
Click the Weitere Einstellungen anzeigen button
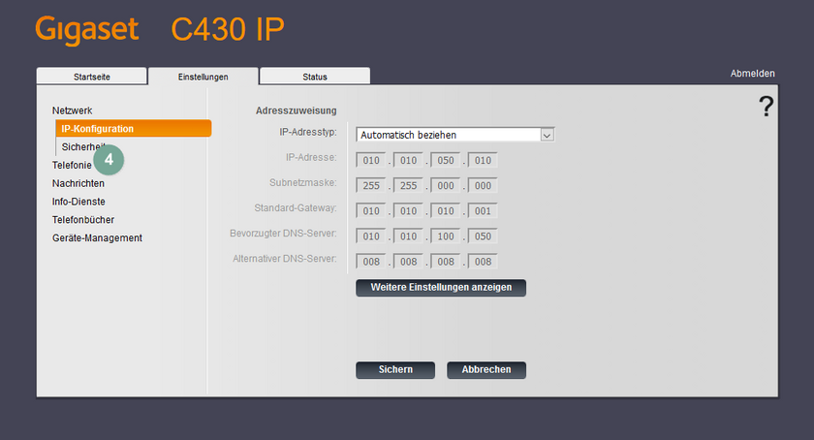441,287
